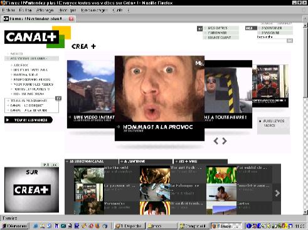The width and height of the screenshot is (308, 230).
Task: Click the browser scrollbar up arrow
Action: coord(305,26)
